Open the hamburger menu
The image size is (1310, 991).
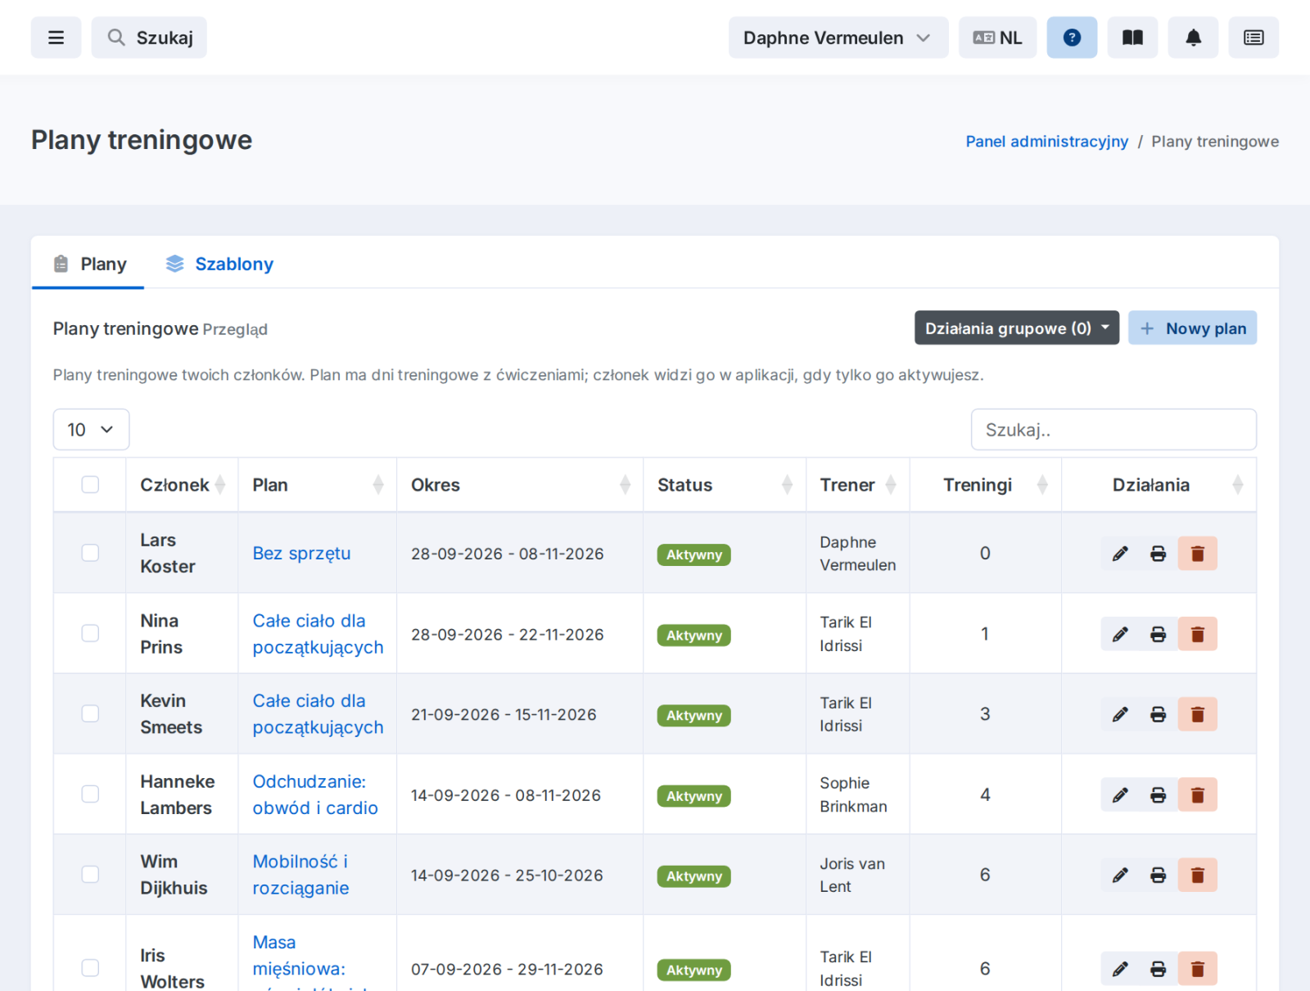[56, 38]
